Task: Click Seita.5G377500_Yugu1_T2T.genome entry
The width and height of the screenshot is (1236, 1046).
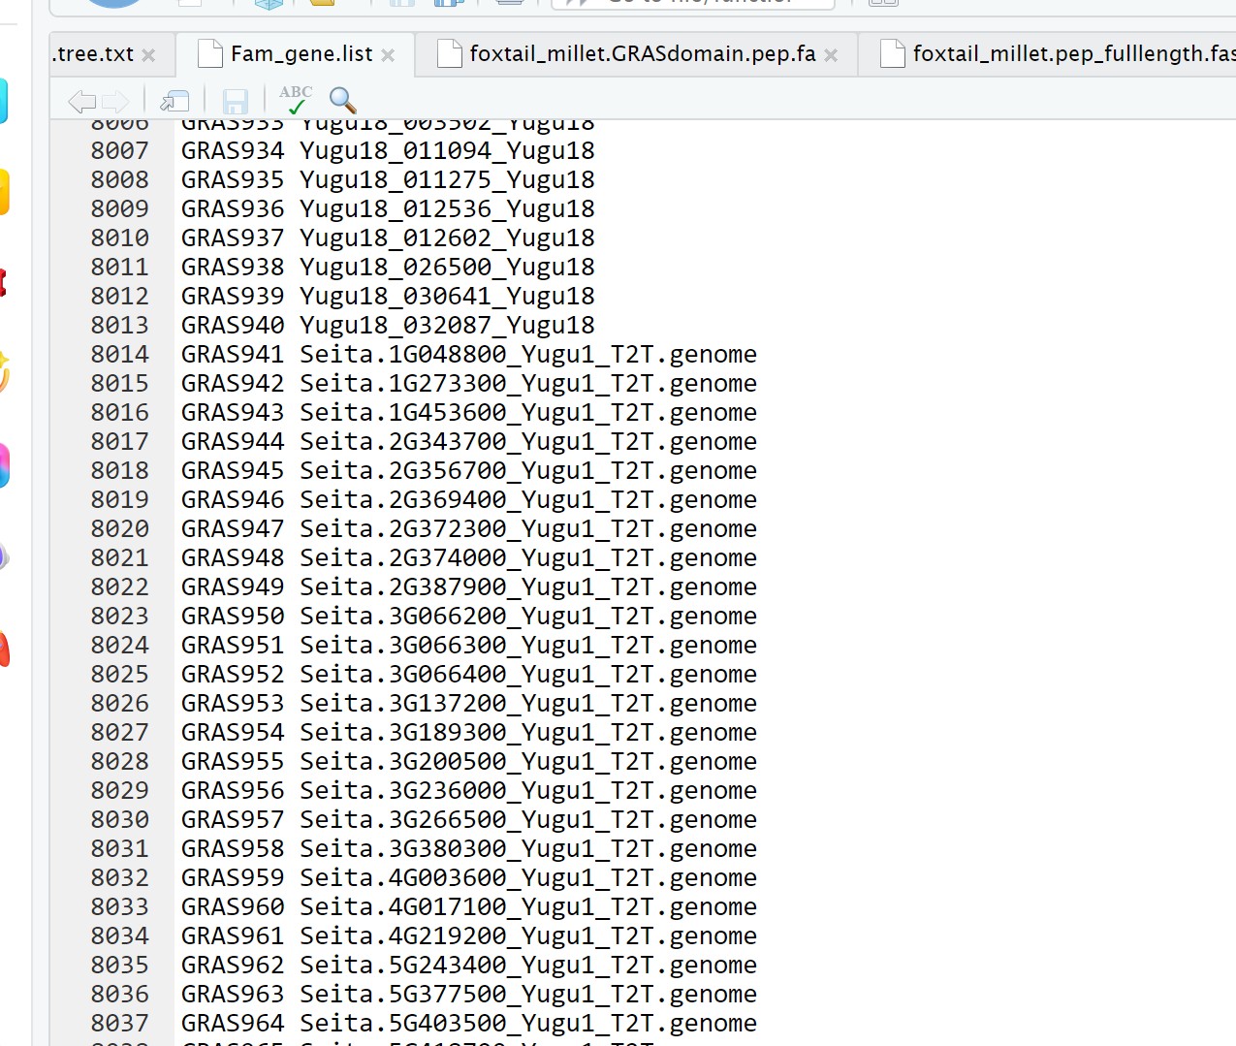Action: [528, 995]
